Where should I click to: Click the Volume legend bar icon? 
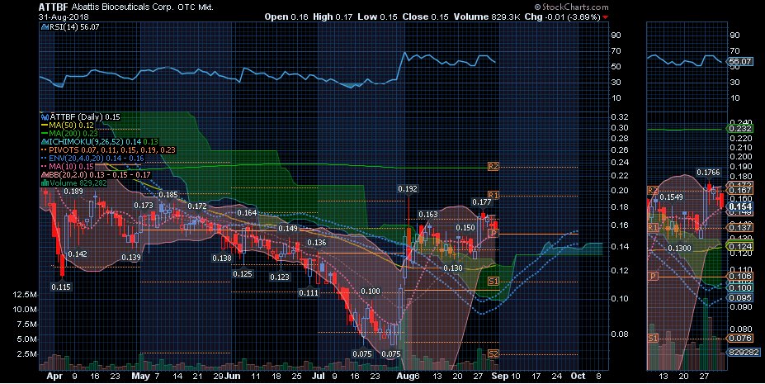click(45, 183)
